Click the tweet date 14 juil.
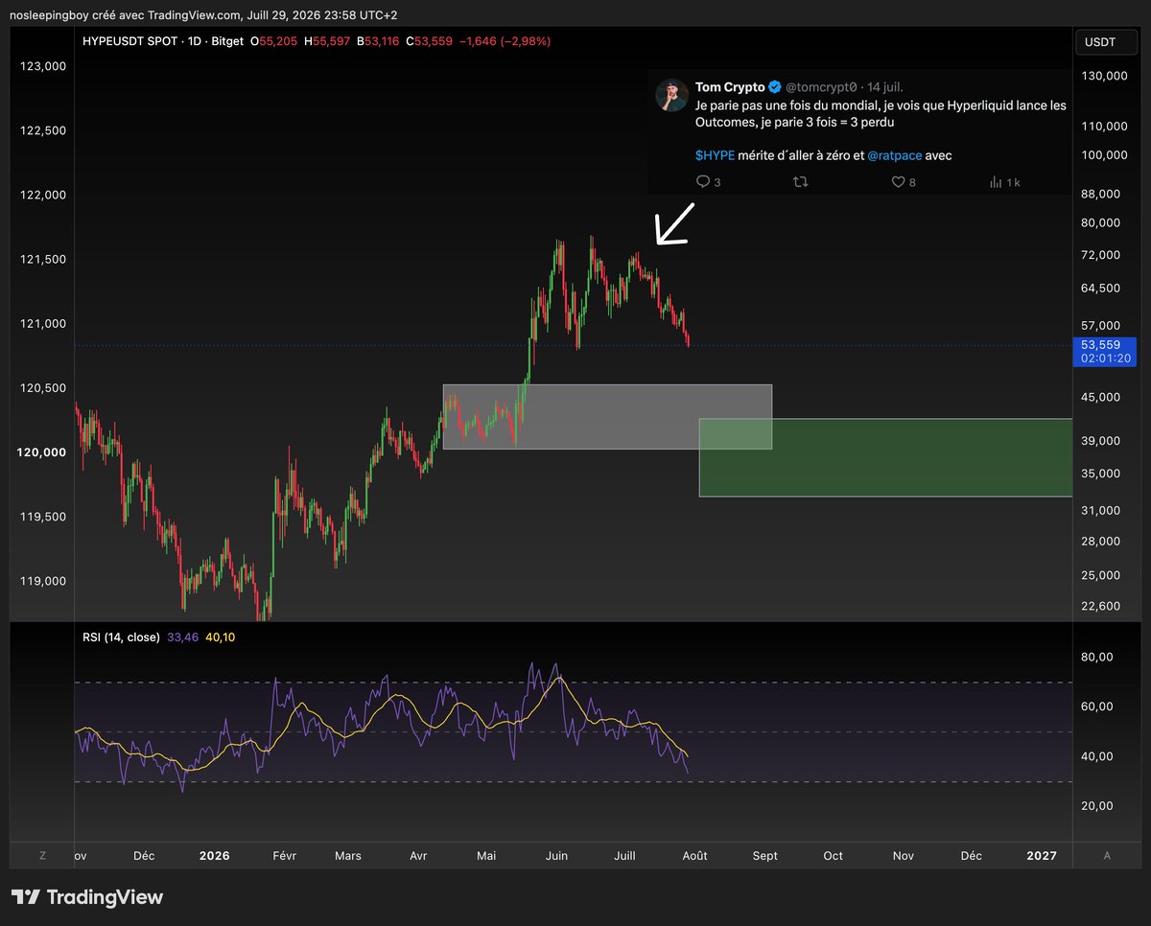The image size is (1151, 926). [x=885, y=87]
